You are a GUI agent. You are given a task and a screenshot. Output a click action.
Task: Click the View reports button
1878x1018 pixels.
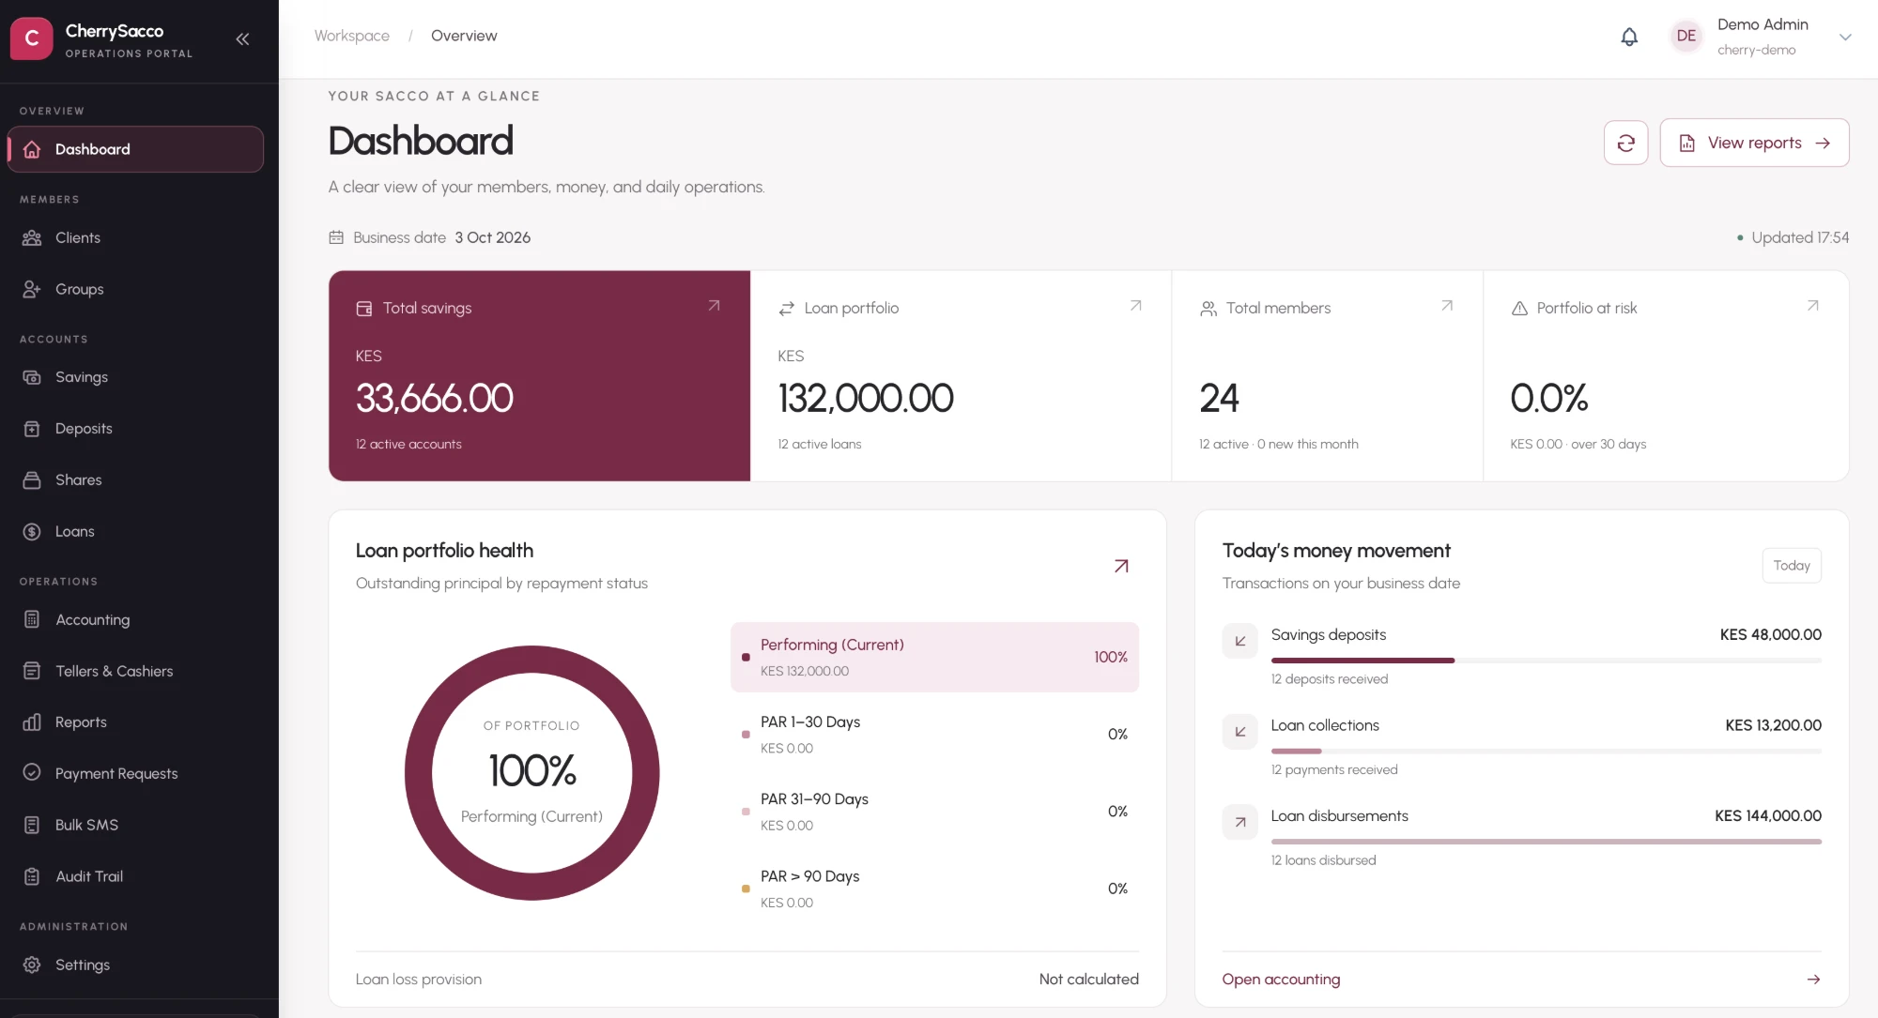click(x=1754, y=143)
